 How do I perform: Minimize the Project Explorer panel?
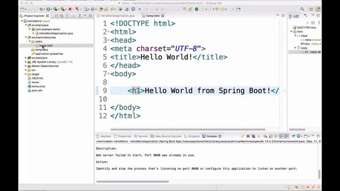tap(85, 15)
